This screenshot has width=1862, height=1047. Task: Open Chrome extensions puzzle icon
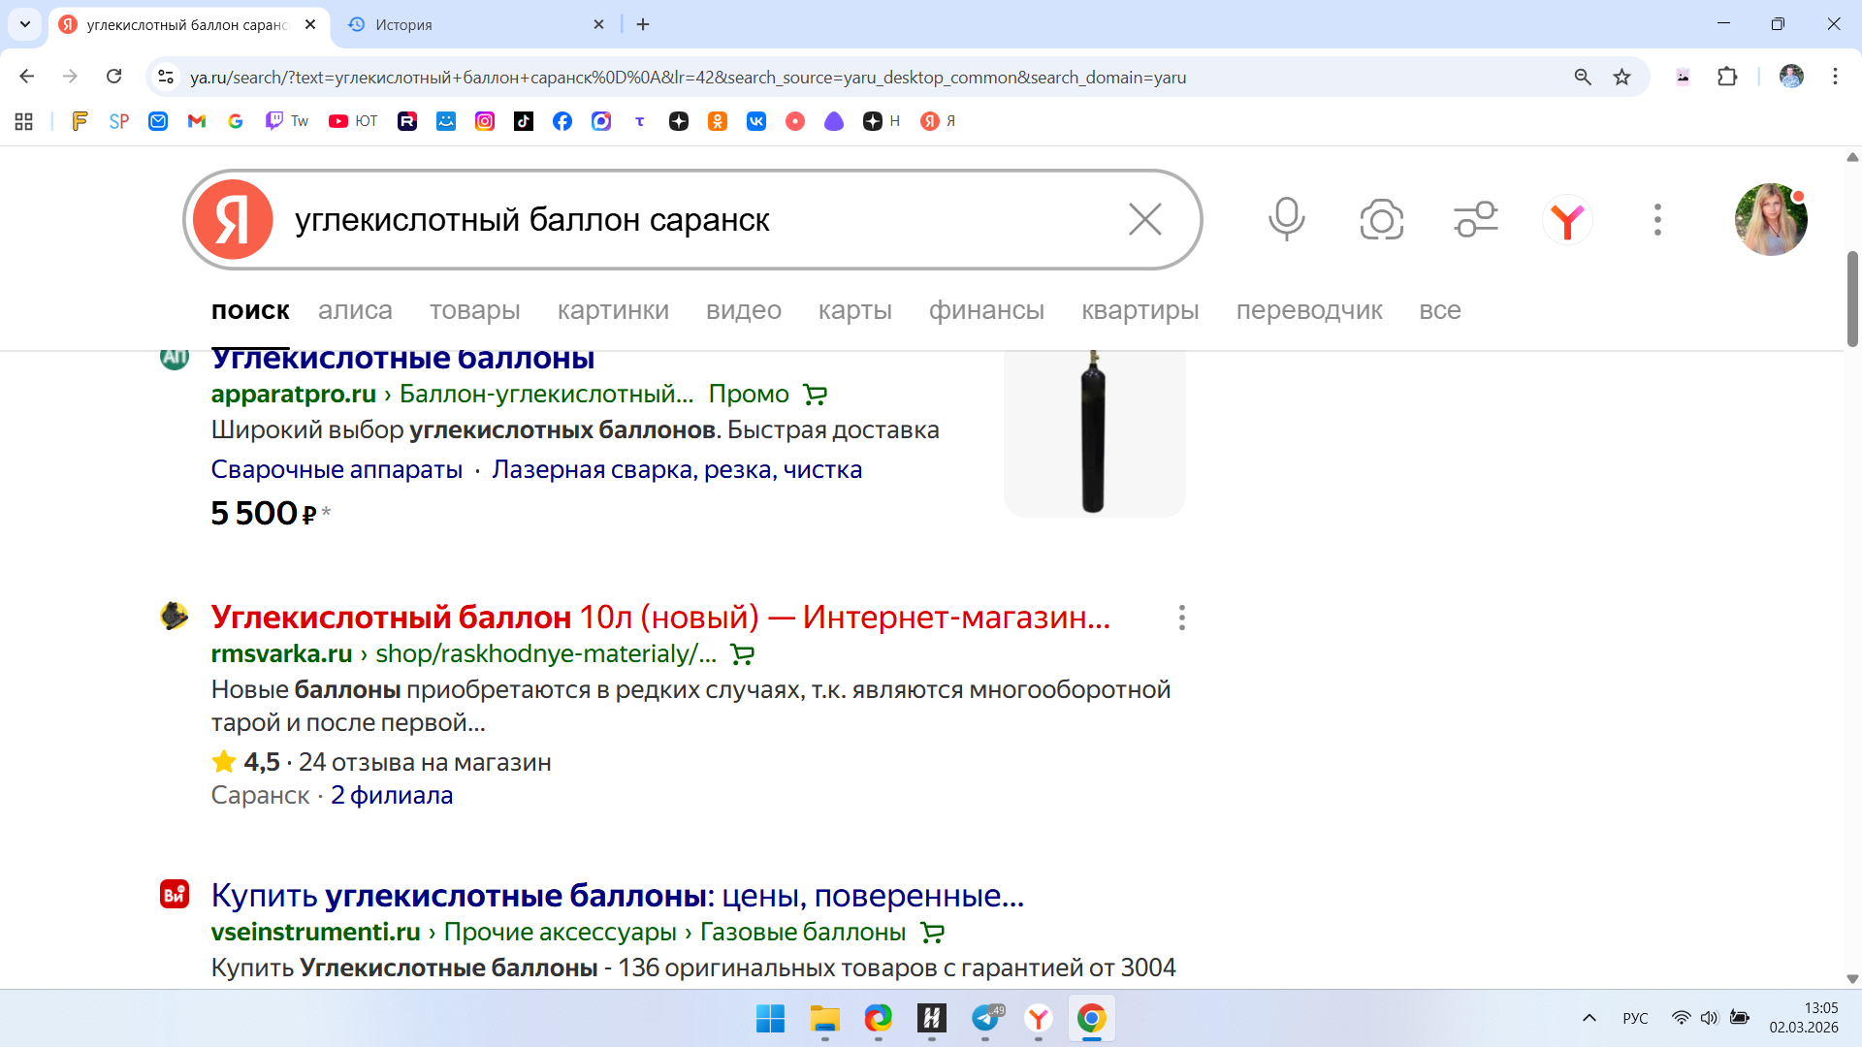(1727, 77)
